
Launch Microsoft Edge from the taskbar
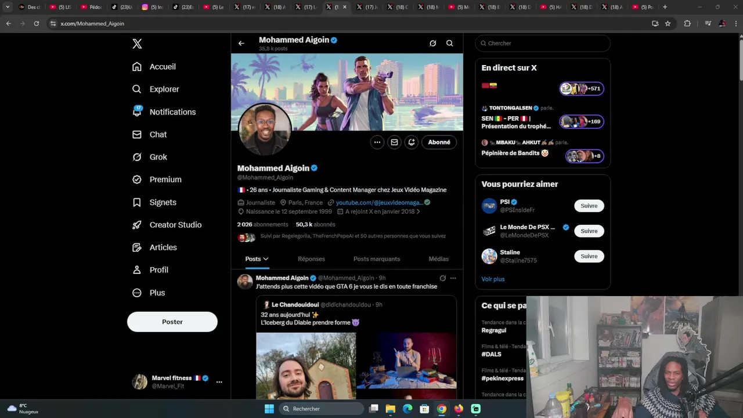point(407,409)
